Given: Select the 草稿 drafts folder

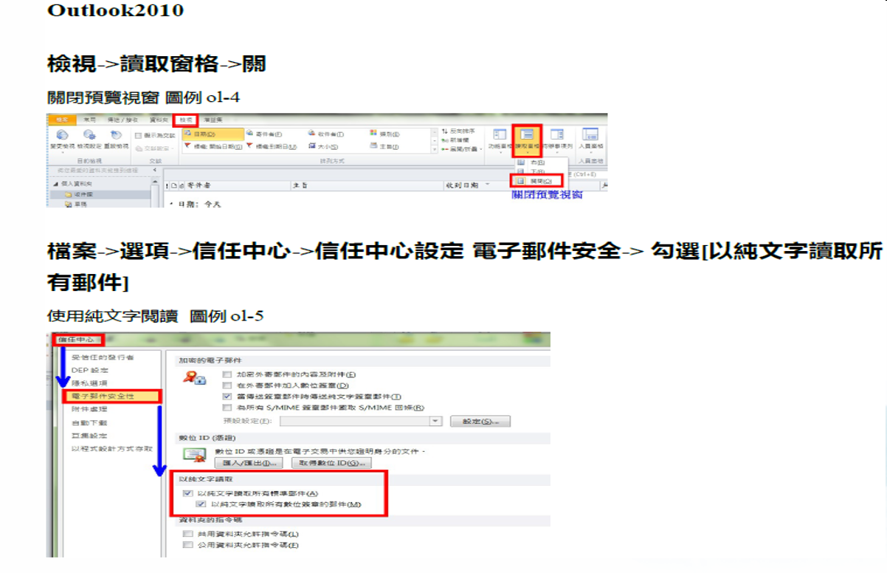Looking at the screenshot, I should (76, 203).
